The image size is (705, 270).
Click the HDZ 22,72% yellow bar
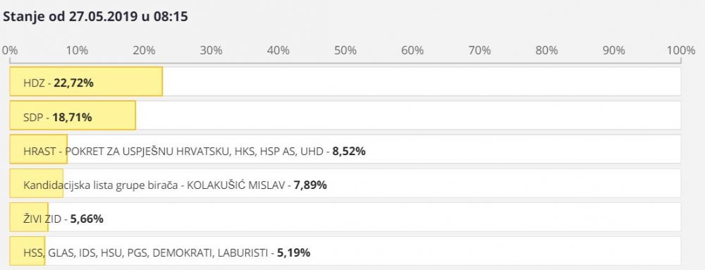(x=86, y=81)
